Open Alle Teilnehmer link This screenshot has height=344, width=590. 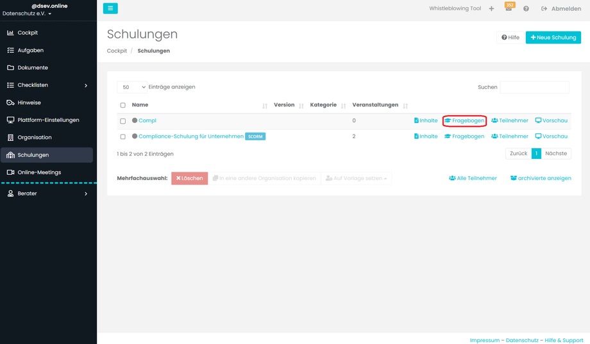tap(473, 178)
